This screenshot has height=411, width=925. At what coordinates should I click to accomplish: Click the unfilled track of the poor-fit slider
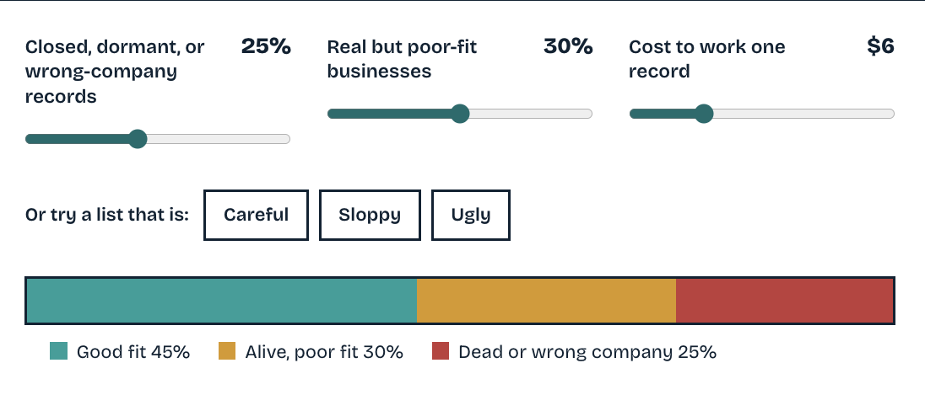(531, 114)
